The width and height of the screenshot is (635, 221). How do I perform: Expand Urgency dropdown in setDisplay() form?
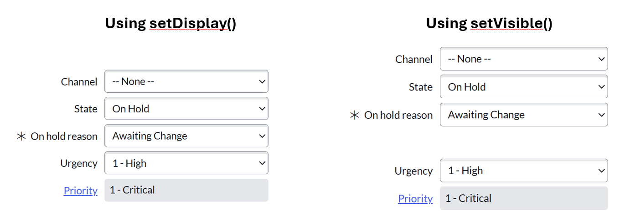186,163
